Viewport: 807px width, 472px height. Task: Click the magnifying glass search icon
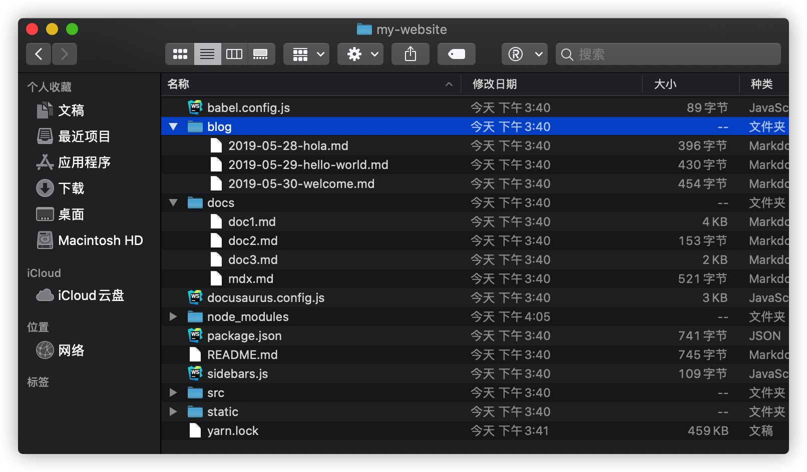(567, 54)
